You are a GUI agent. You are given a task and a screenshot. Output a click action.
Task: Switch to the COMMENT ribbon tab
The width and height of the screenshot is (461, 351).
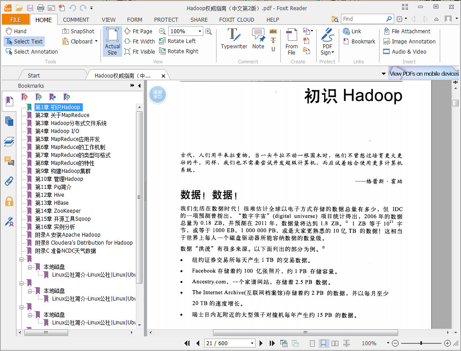click(x=76, y=19)
